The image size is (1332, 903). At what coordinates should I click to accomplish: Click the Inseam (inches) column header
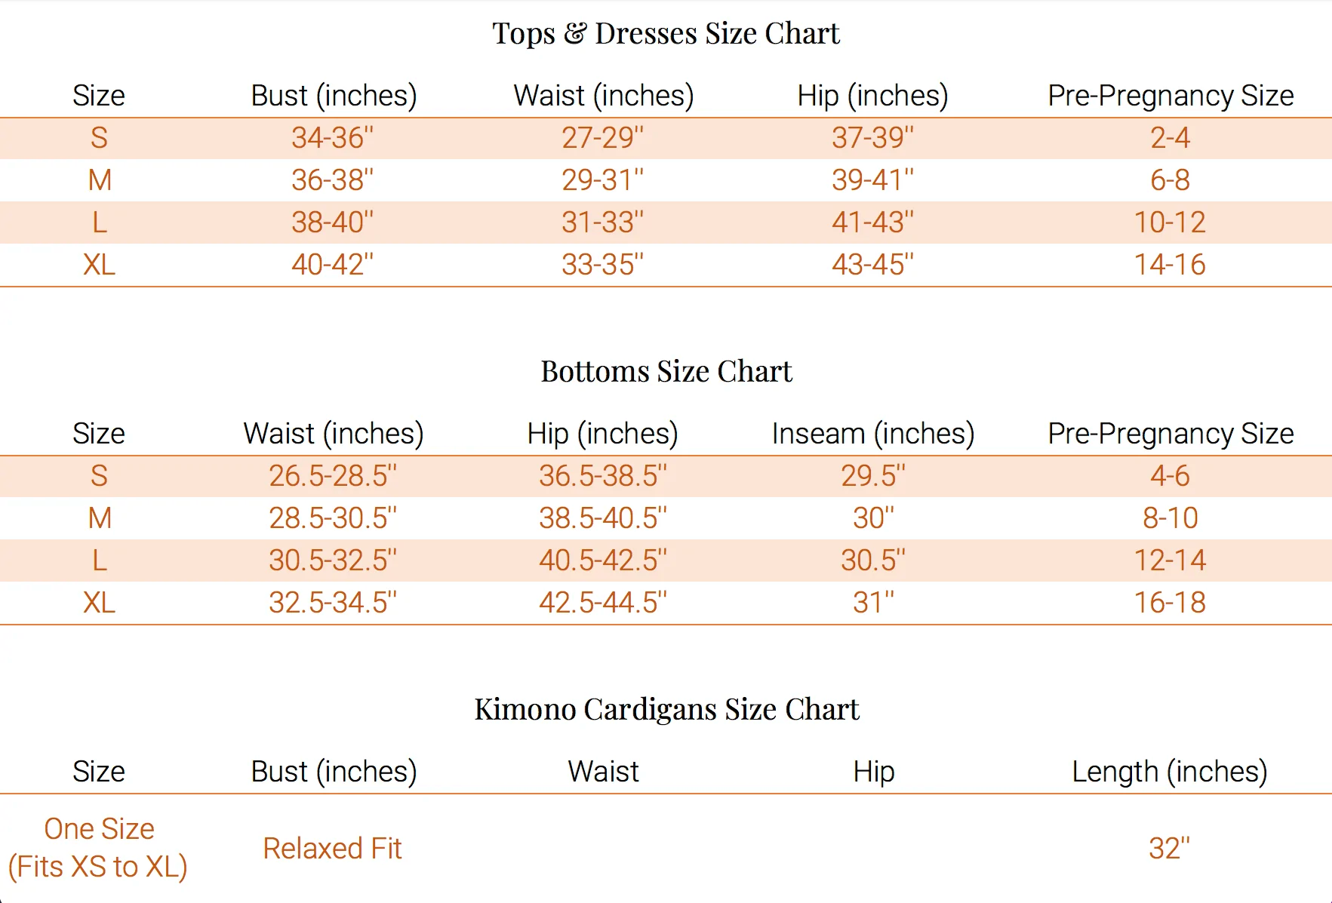(x=873, y=434)
